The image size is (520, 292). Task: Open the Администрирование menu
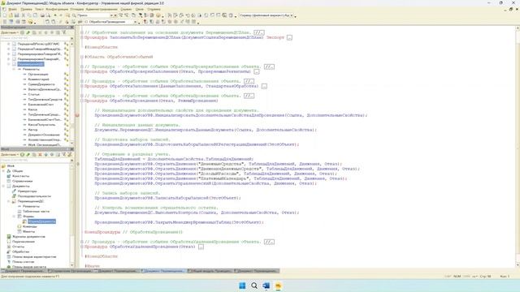point(102,9)
